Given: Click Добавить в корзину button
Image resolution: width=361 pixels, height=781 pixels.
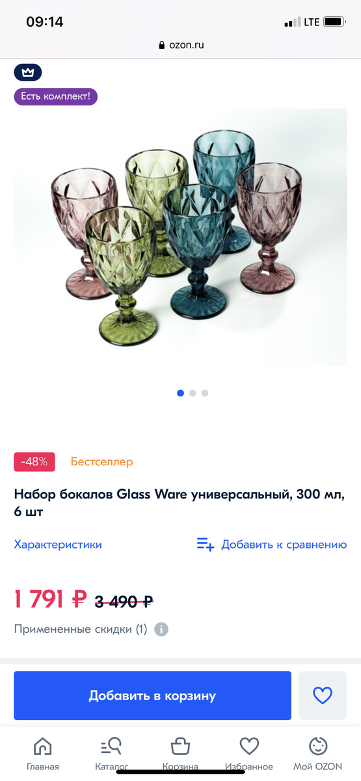Looking at the screenshot, I should click(152, 696).
